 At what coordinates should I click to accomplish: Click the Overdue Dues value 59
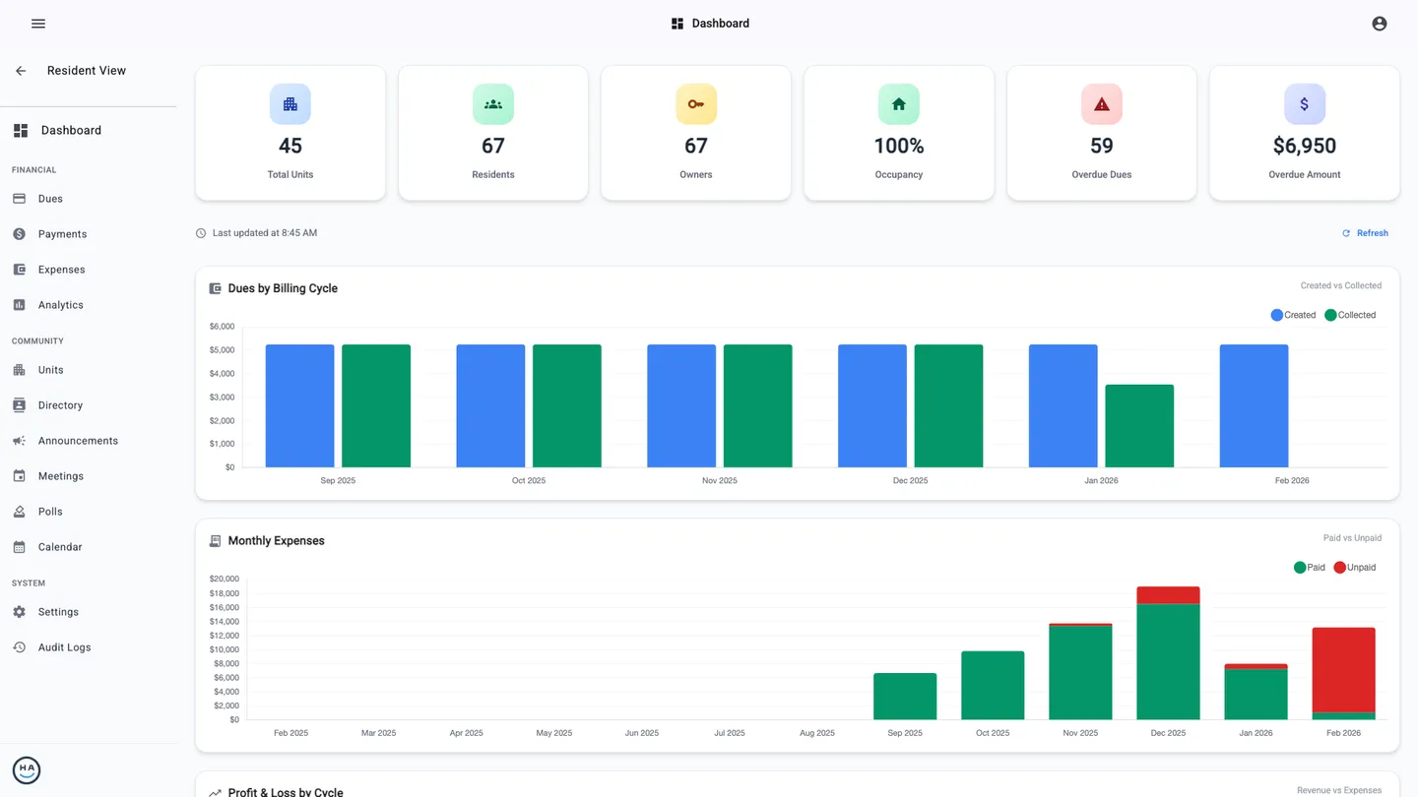click(x=1102, y=147)
